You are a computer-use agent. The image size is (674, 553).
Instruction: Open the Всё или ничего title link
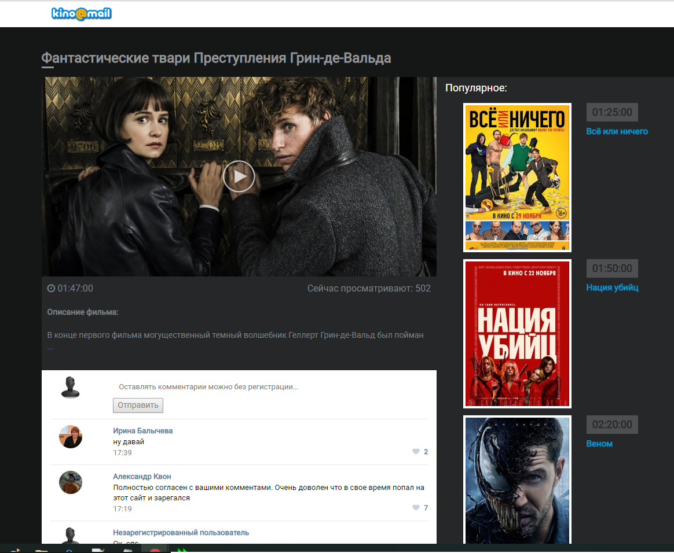click(617, 131)
